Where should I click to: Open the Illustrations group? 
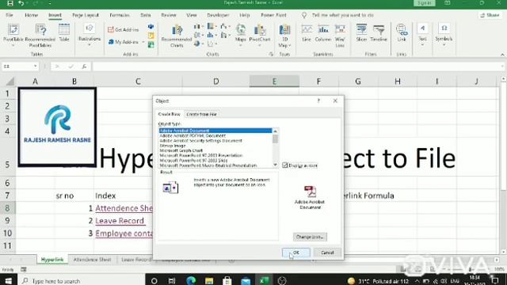pyautogui.click(x=90, y=35)
